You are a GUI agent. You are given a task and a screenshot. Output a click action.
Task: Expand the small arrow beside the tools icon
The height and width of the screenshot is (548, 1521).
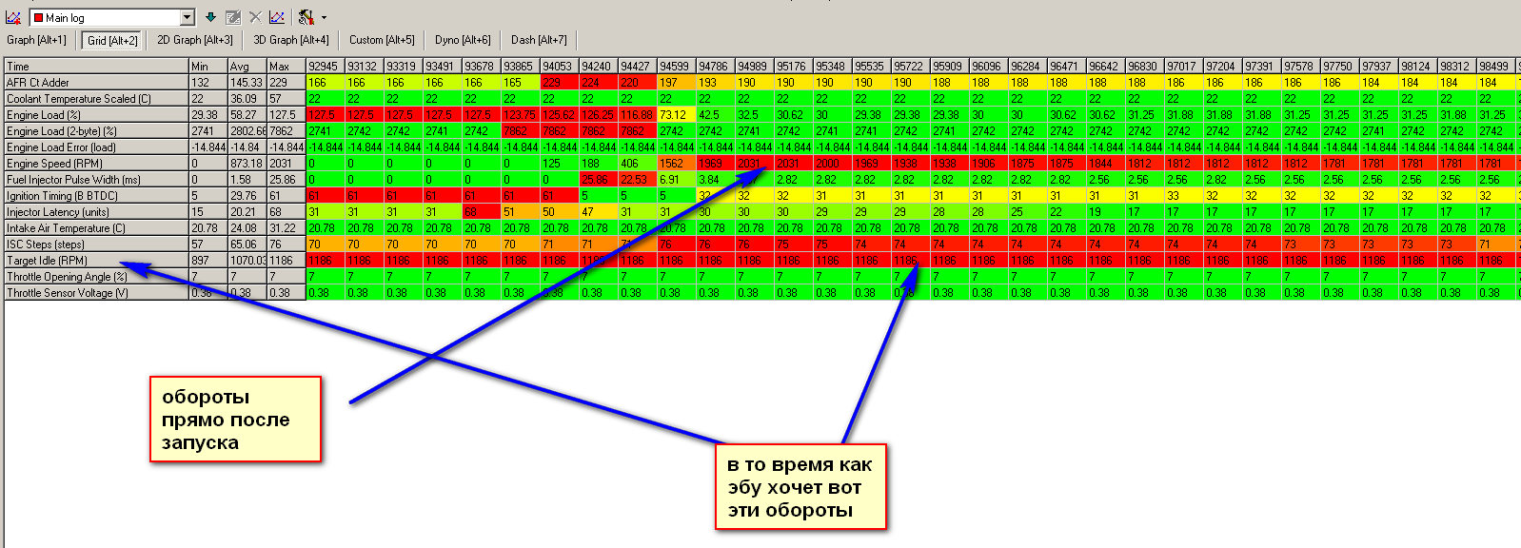click(x=324, y=18)
